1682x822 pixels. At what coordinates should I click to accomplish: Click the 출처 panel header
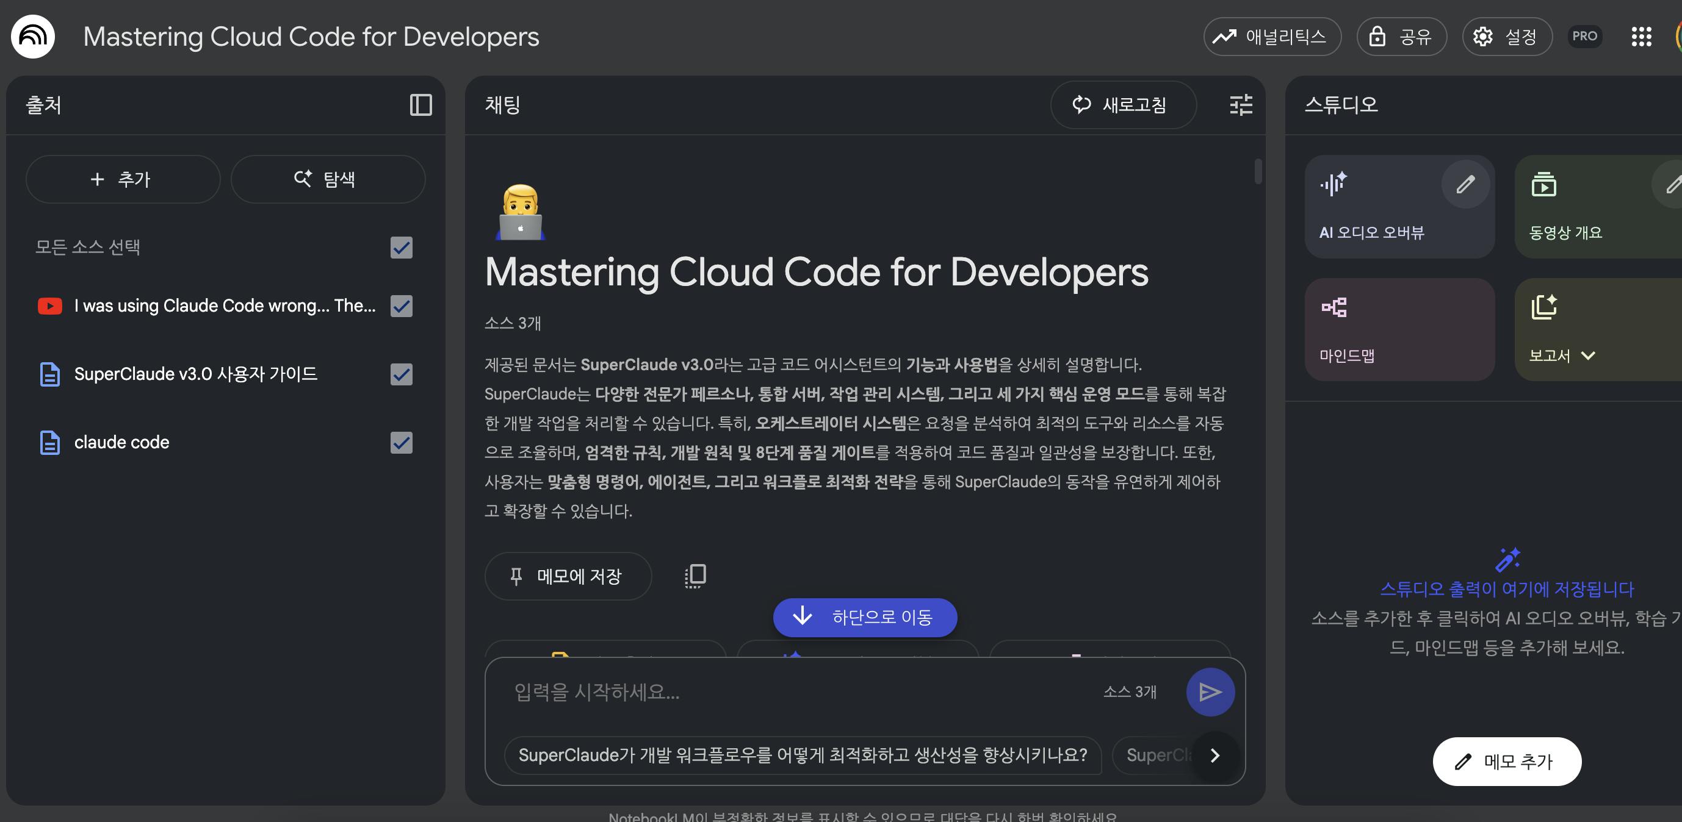[x=44, y=105]
